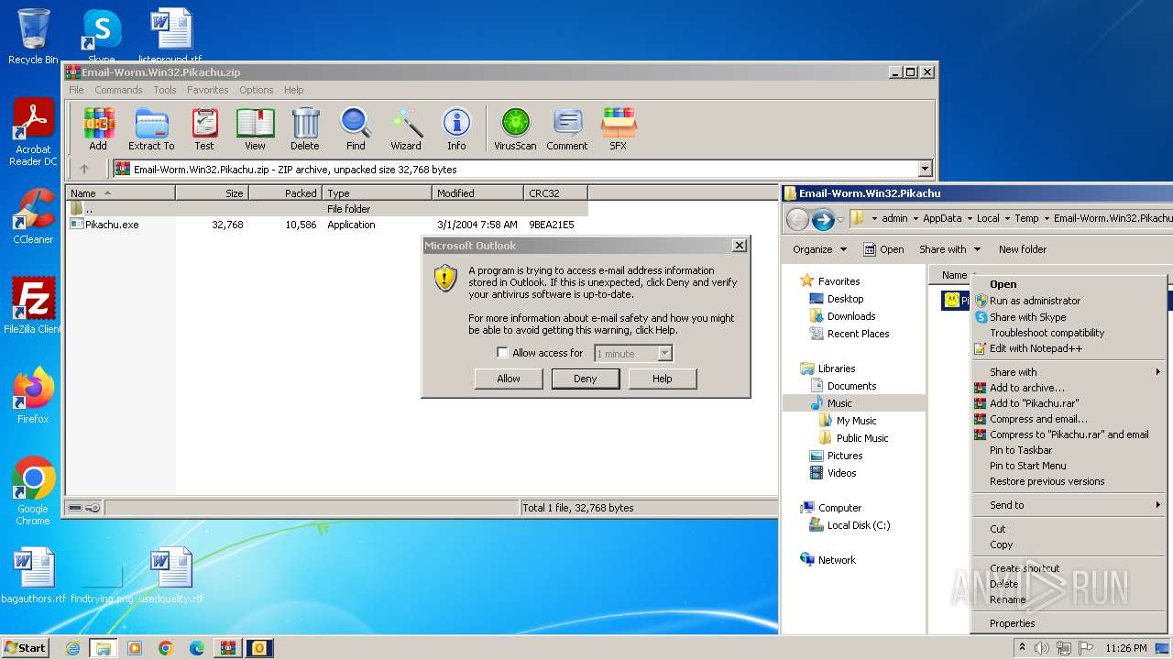The height and width of the screenshot is (660, 1173).
Task: Click the Comment toolbar icon
Action: click(x=567, y=129)
